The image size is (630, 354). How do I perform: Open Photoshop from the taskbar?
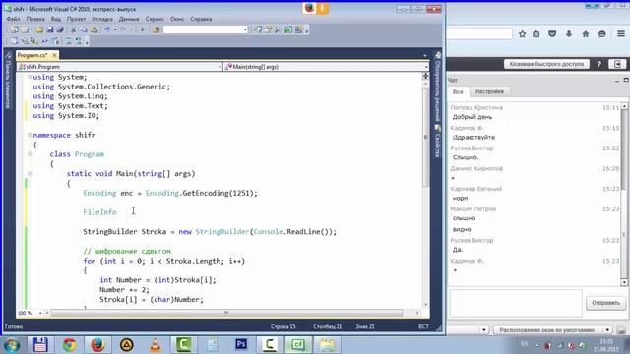tap(241, 345)
